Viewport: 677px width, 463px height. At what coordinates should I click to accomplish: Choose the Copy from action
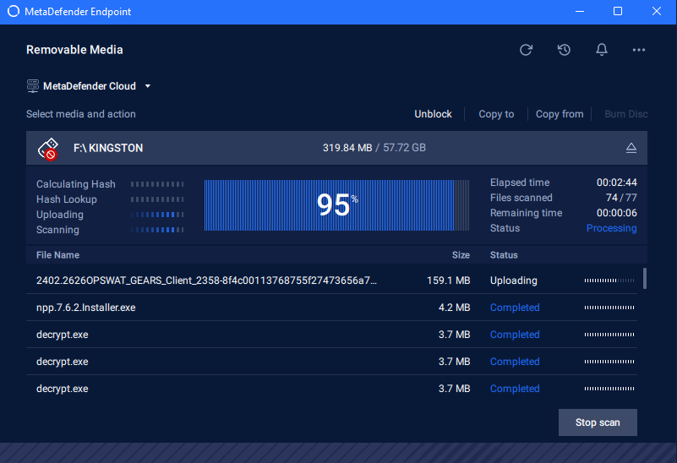click(560, 114)
